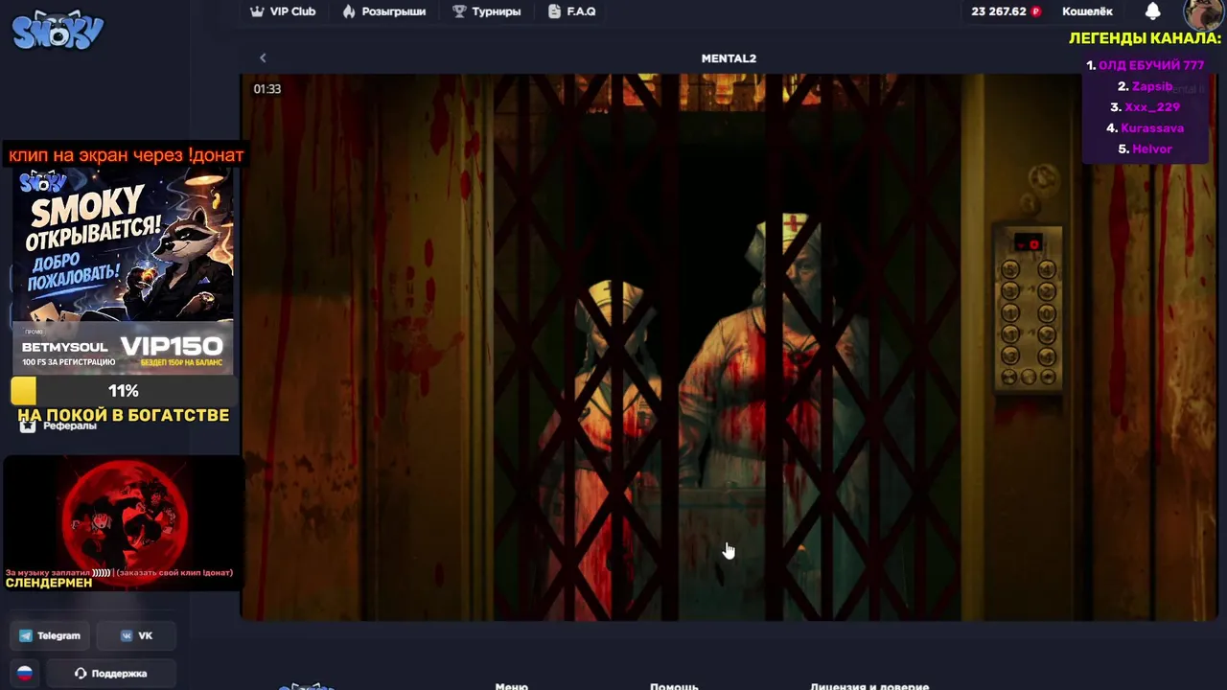Open the F.A.Q menu item
Viewport: 1227px width, 690px height.
[572, 11]
